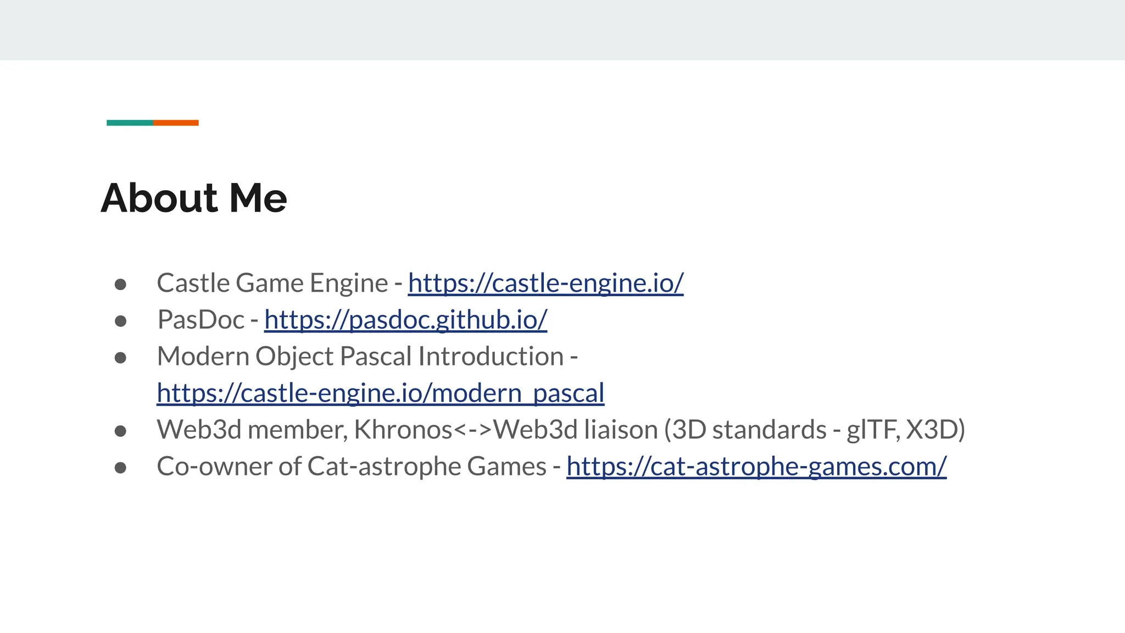1125x633 pixels.
Task: Click the "<->" arrow between Khronos and Web3d
Action: tap(473, 430)
